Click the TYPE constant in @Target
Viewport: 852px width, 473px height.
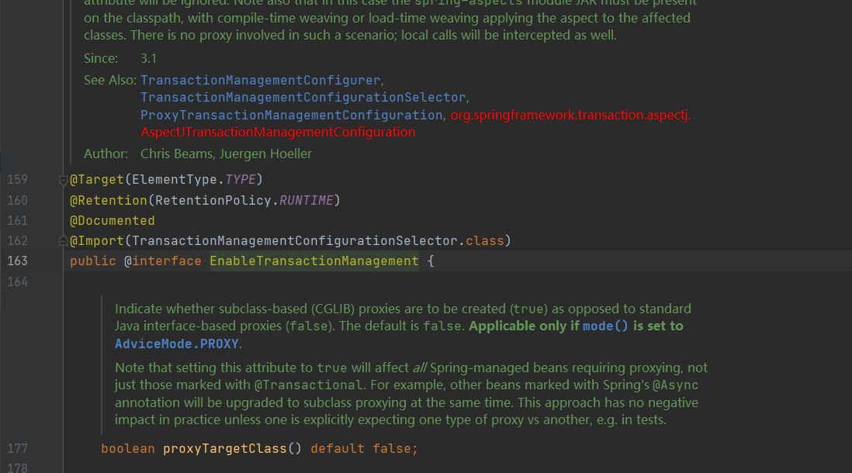pyautogui.click(x=241, y=180)
